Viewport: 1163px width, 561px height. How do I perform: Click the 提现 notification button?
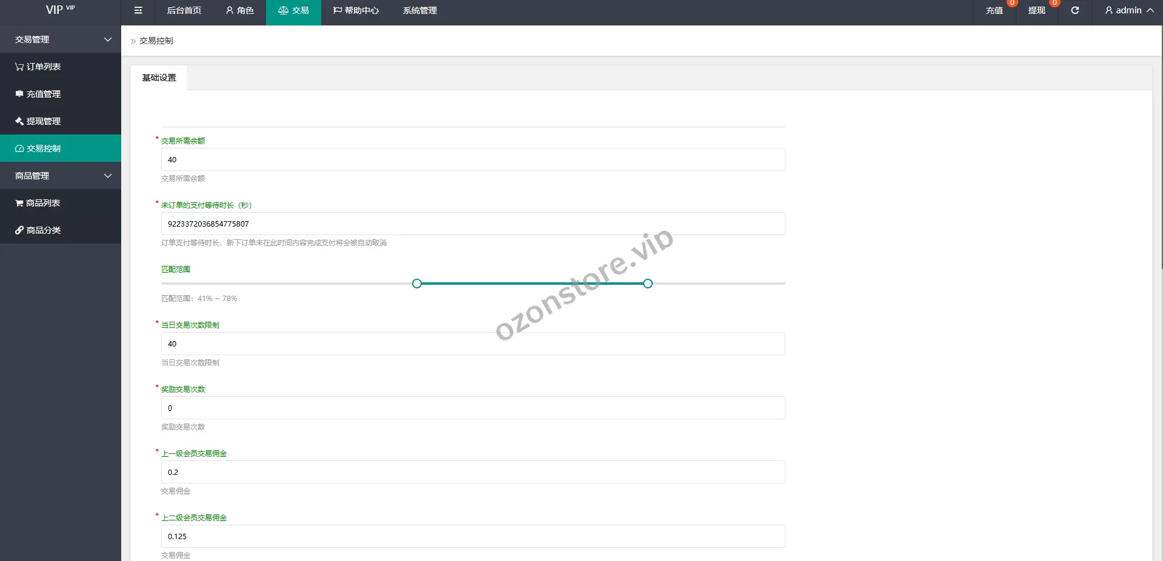click(x=1036, y=10)
